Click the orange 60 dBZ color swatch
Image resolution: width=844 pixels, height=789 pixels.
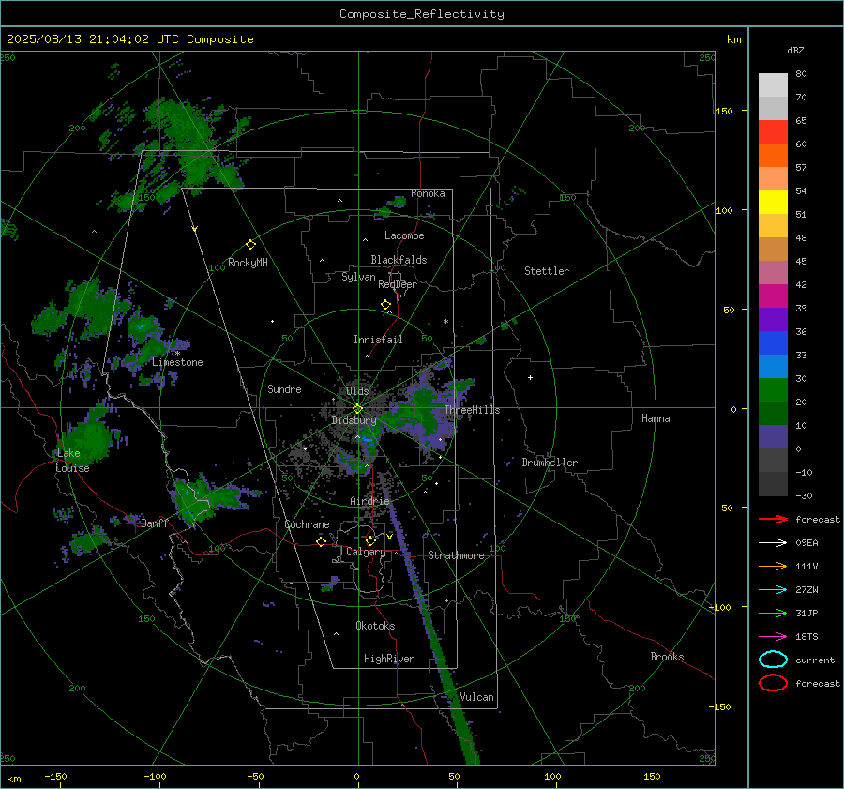point(773,155)
